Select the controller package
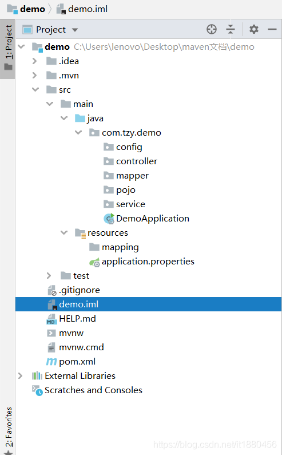The image size is (282, 455). (137, 161)
